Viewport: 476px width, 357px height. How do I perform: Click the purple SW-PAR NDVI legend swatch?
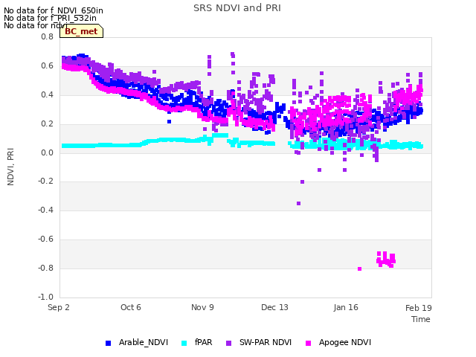(228, 343)
